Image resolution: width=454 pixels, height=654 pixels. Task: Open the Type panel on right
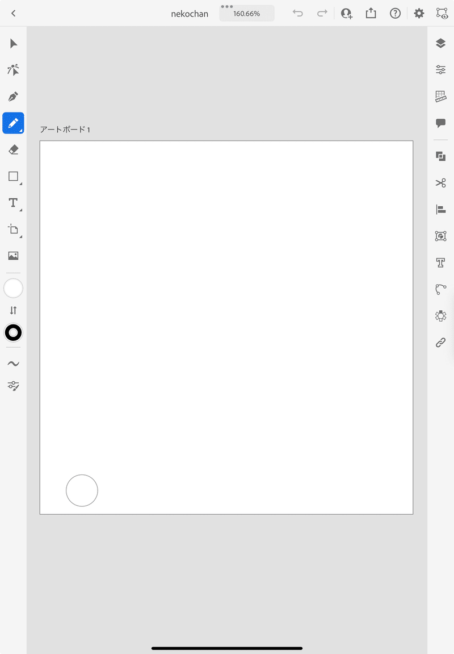point(441,263)
